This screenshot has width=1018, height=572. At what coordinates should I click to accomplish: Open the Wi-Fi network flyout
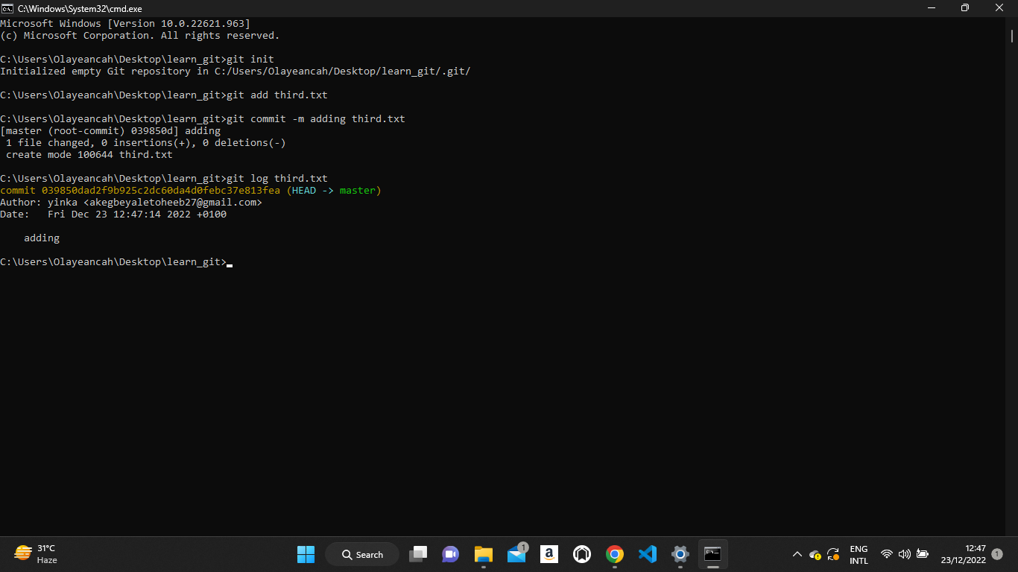click(x=886, y=554)
